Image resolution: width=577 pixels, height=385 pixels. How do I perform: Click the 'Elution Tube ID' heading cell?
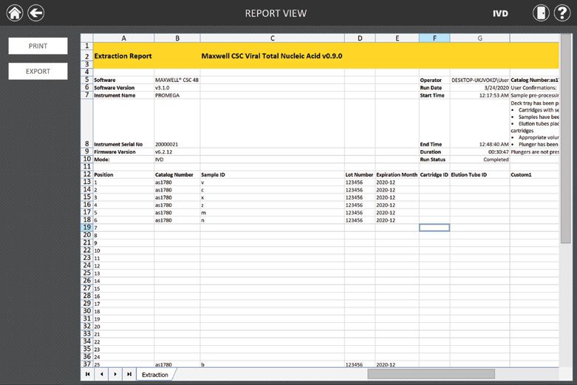[480, 175]
